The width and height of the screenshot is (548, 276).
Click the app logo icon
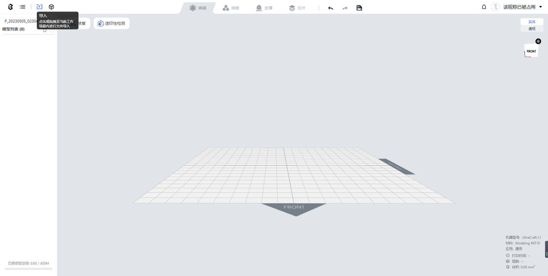click(10, 7)
